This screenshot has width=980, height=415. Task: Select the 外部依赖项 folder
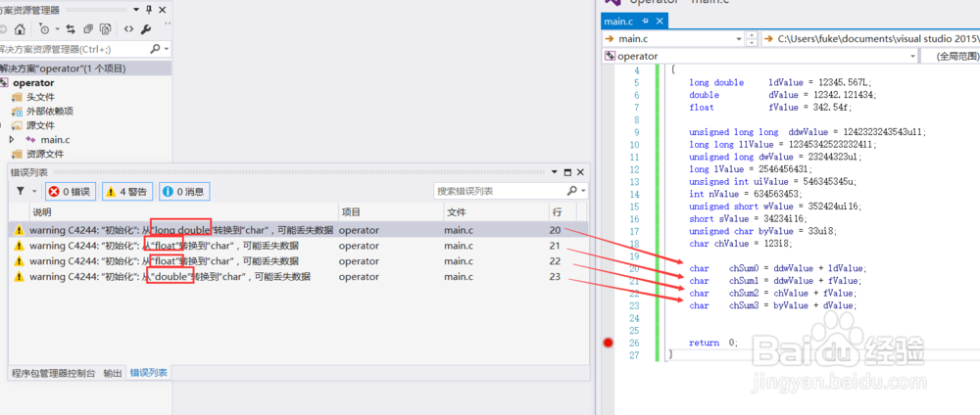click(x=49, y=112)
